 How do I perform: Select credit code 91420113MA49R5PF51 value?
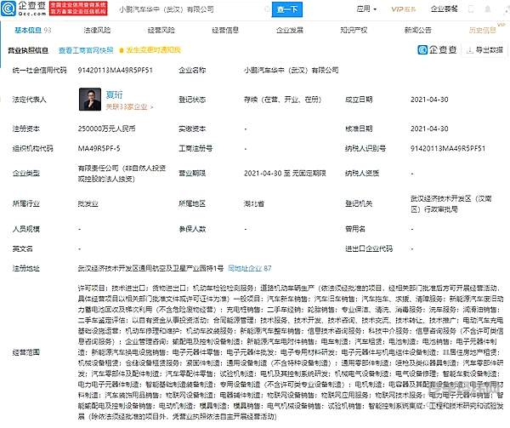115,70
